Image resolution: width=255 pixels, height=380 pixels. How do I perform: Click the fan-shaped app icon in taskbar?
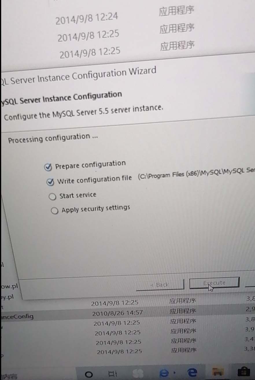click(138, 374)
